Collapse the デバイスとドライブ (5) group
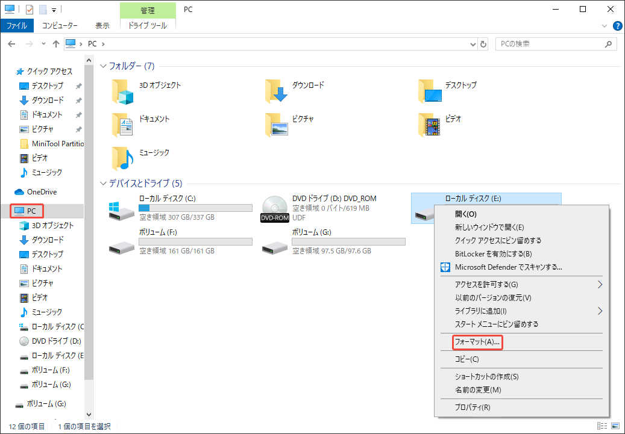The image size is (625, 434). coord(103,183)
